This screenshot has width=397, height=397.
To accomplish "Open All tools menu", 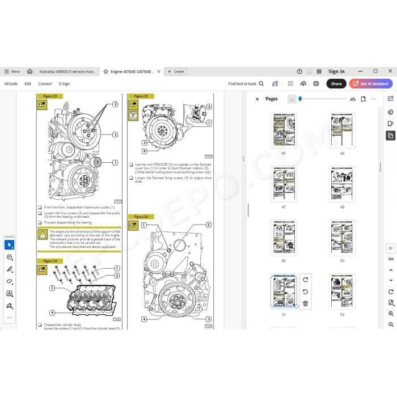I will 11,84.
